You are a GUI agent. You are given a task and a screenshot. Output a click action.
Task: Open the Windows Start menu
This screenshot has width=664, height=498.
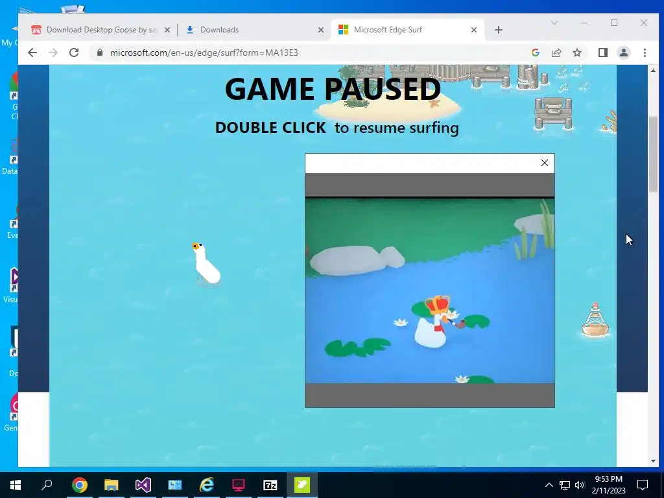click(16, 485)
